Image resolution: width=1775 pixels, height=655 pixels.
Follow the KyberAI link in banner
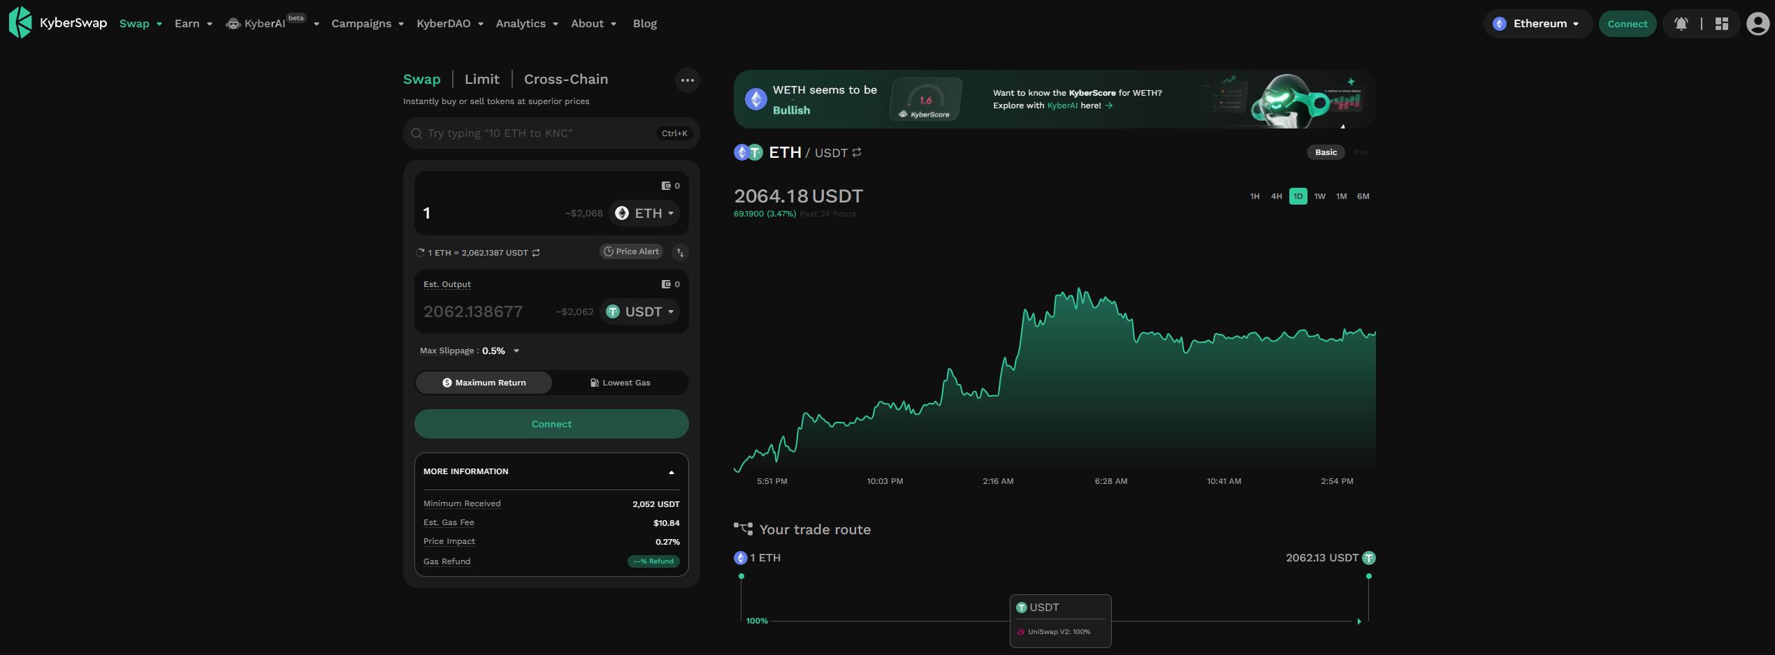pyautogui.click(x=1062, y=105)
